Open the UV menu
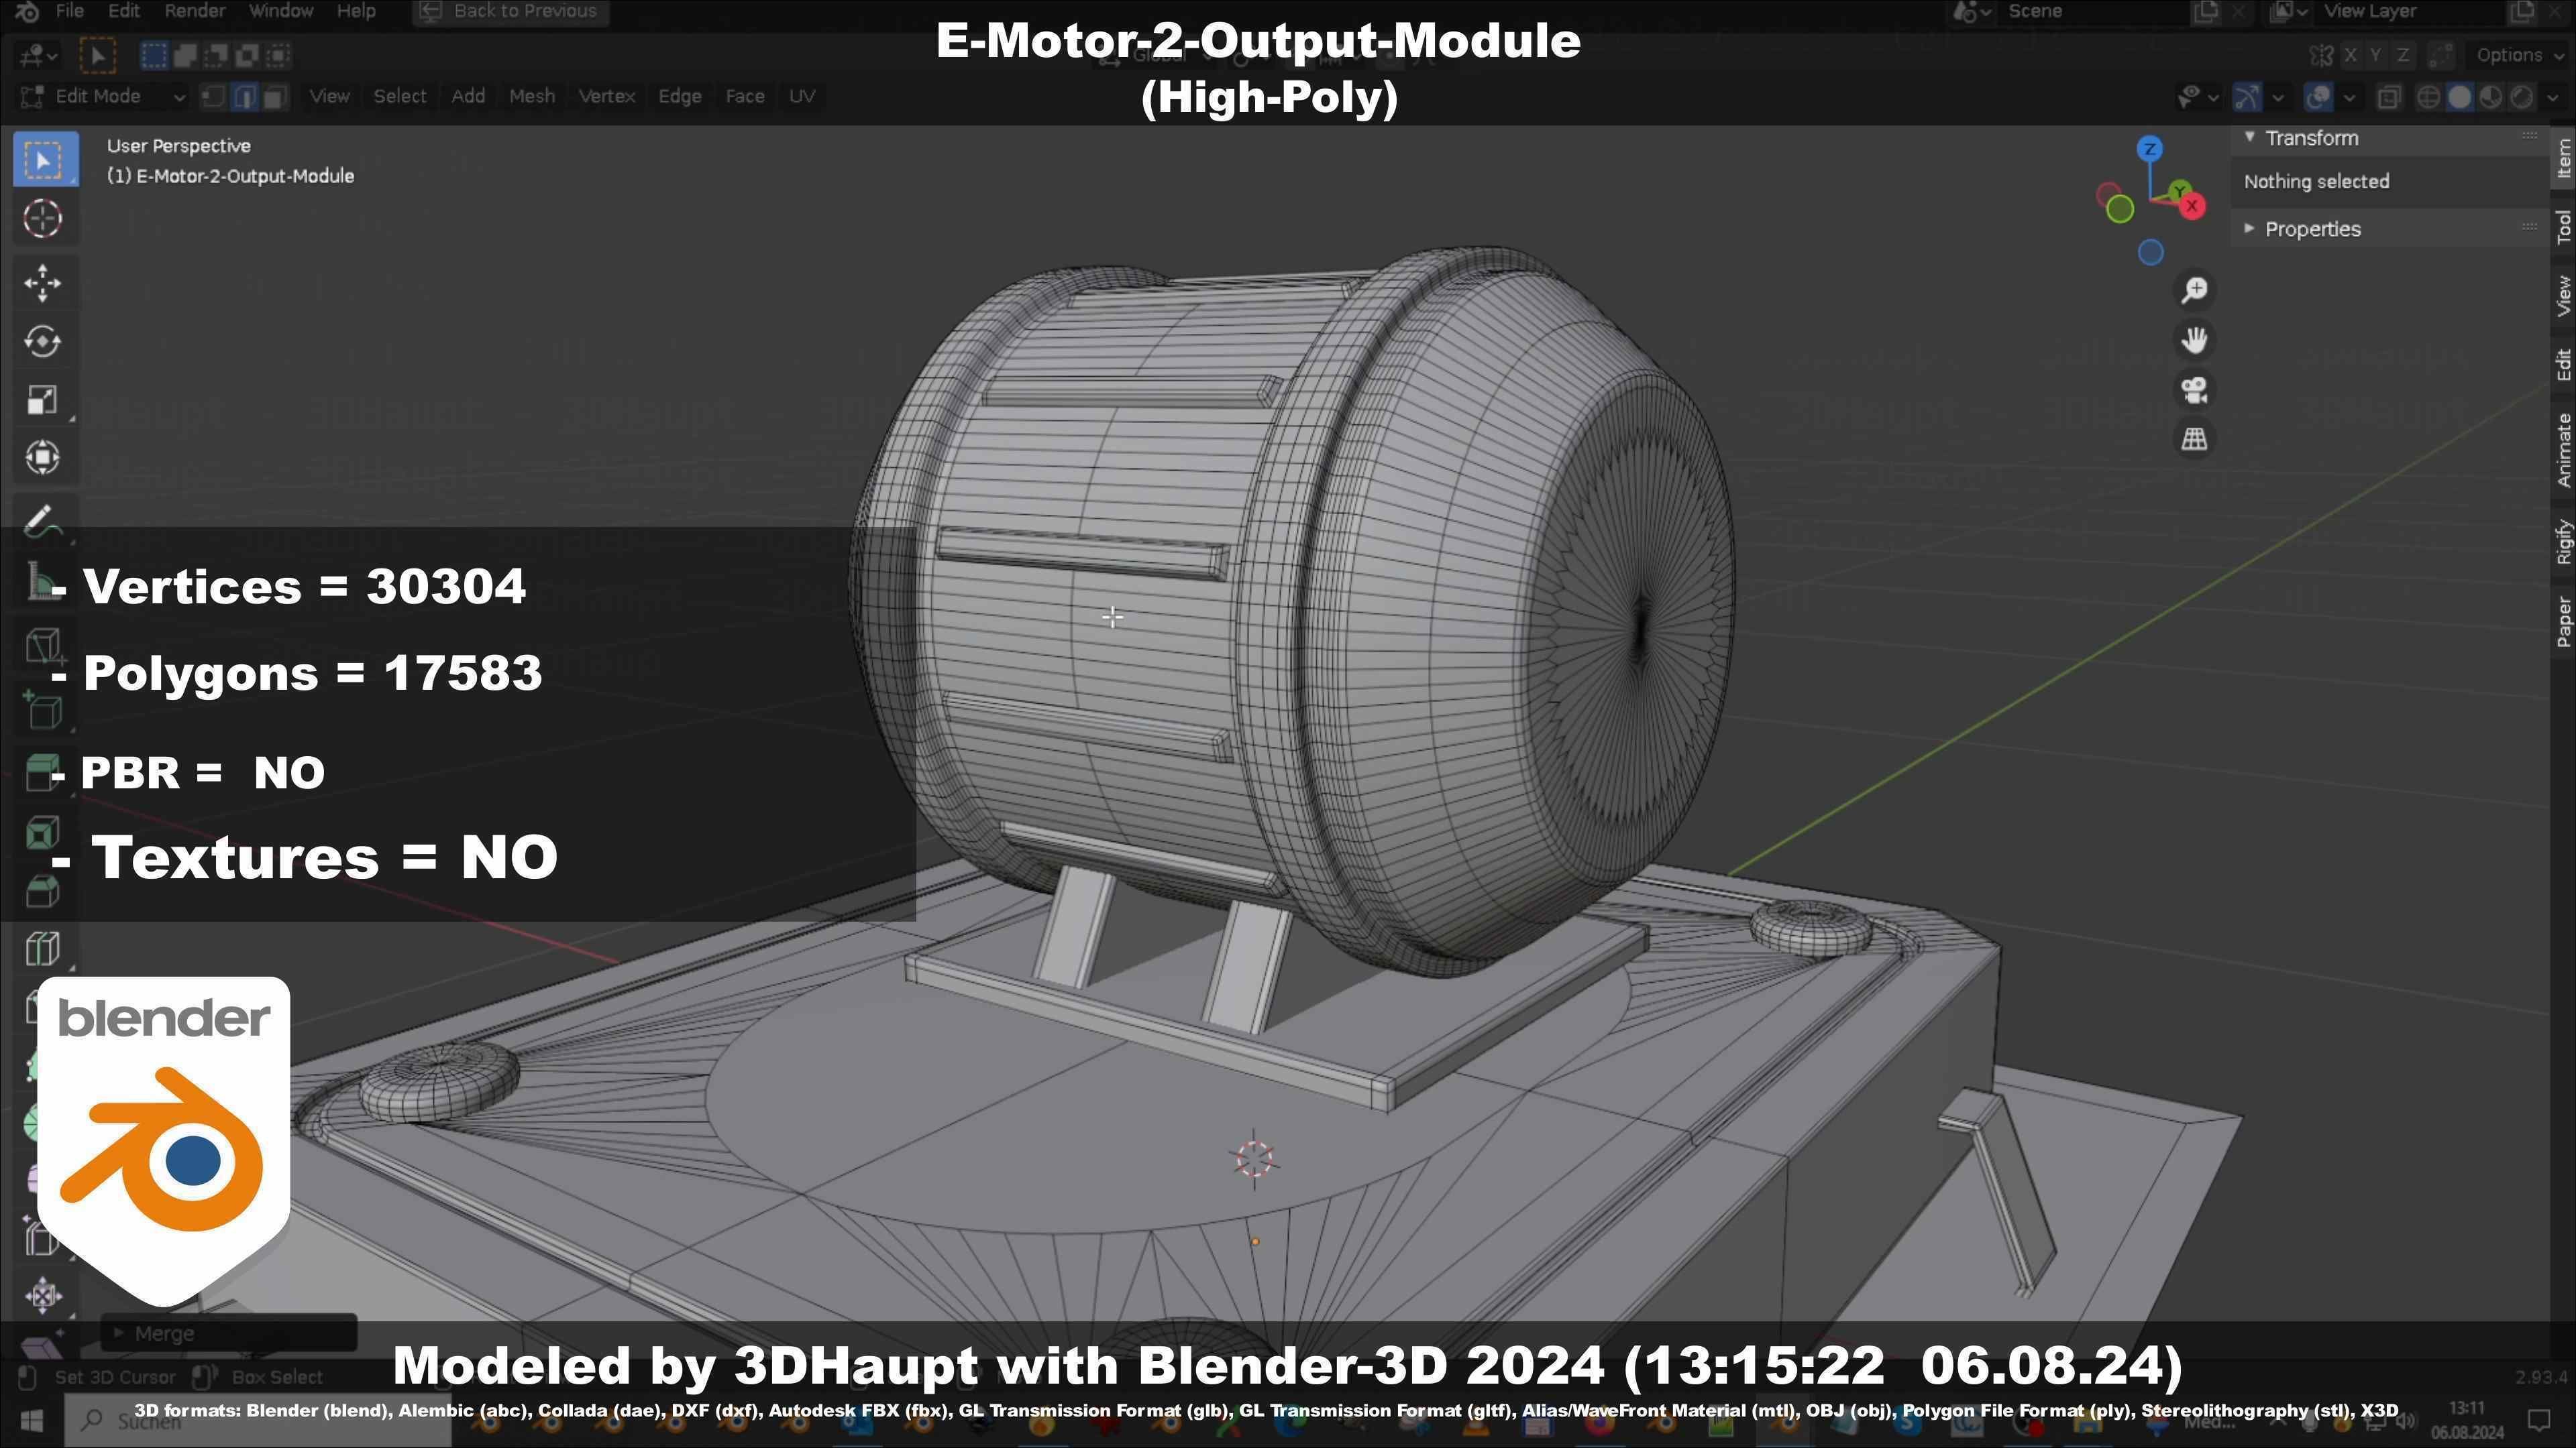 point(802,96)
